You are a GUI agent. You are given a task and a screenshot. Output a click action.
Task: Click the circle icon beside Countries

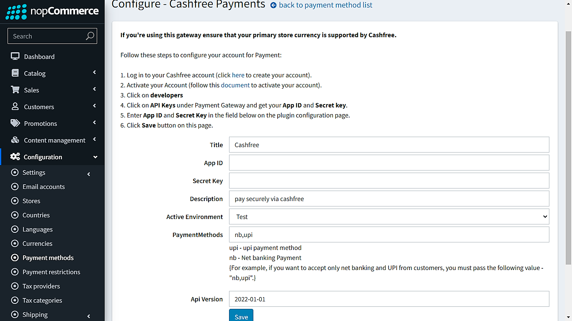[x=15, y=215]
